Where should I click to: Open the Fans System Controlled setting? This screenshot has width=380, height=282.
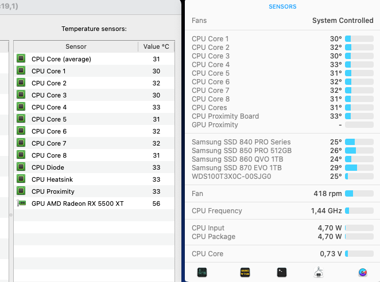[342, 21]
